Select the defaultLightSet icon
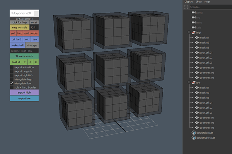 click(x=194, y=133)
